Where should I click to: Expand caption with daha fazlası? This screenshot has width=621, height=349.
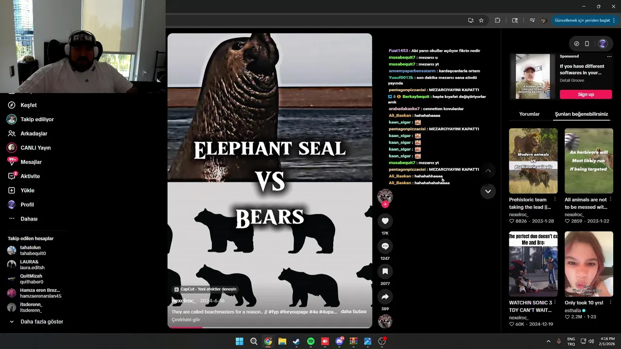click(353, 312)
